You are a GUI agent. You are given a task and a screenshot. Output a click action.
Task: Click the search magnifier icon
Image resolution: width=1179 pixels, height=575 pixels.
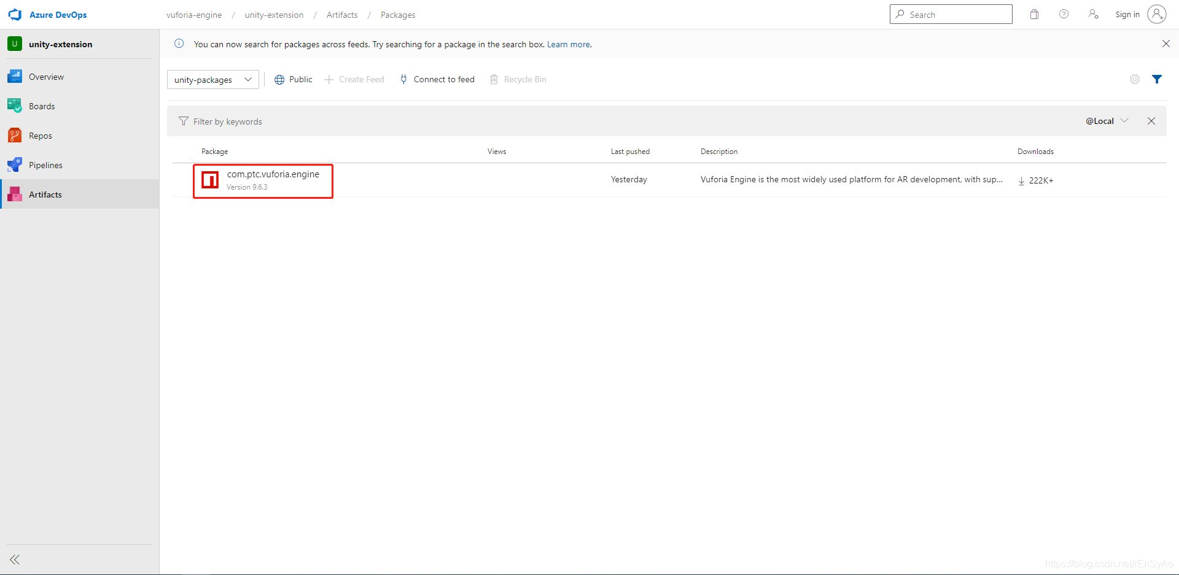(x=900, y=14)
